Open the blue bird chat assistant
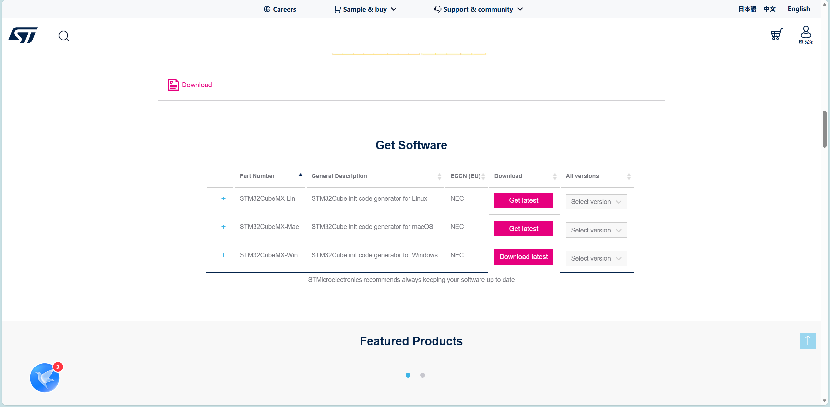The height and width of the screenshot is (407, 830). pos(45,378)
